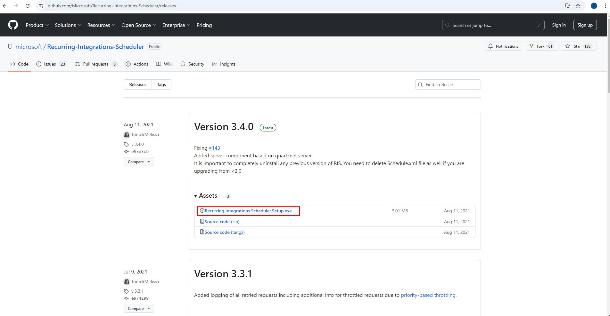Open the Insights tab
610x316 pixels.
click(x=224, y=64)
